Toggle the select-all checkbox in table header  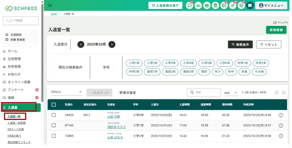[54, 105]
